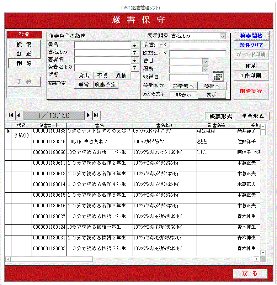Toggle the 禁帯無本 option
The image size is (277, 285).
(183, 86)
